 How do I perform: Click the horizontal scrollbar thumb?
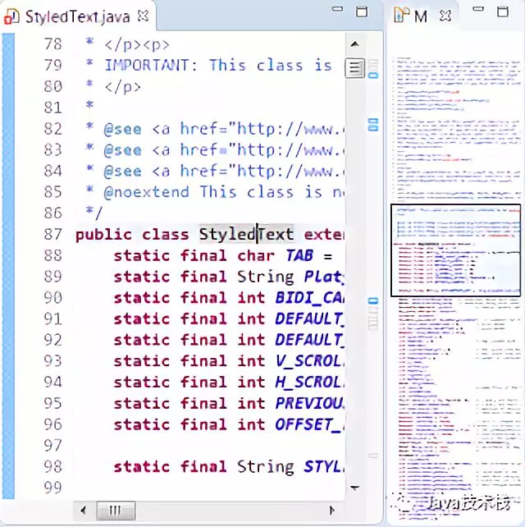[116, 511]
